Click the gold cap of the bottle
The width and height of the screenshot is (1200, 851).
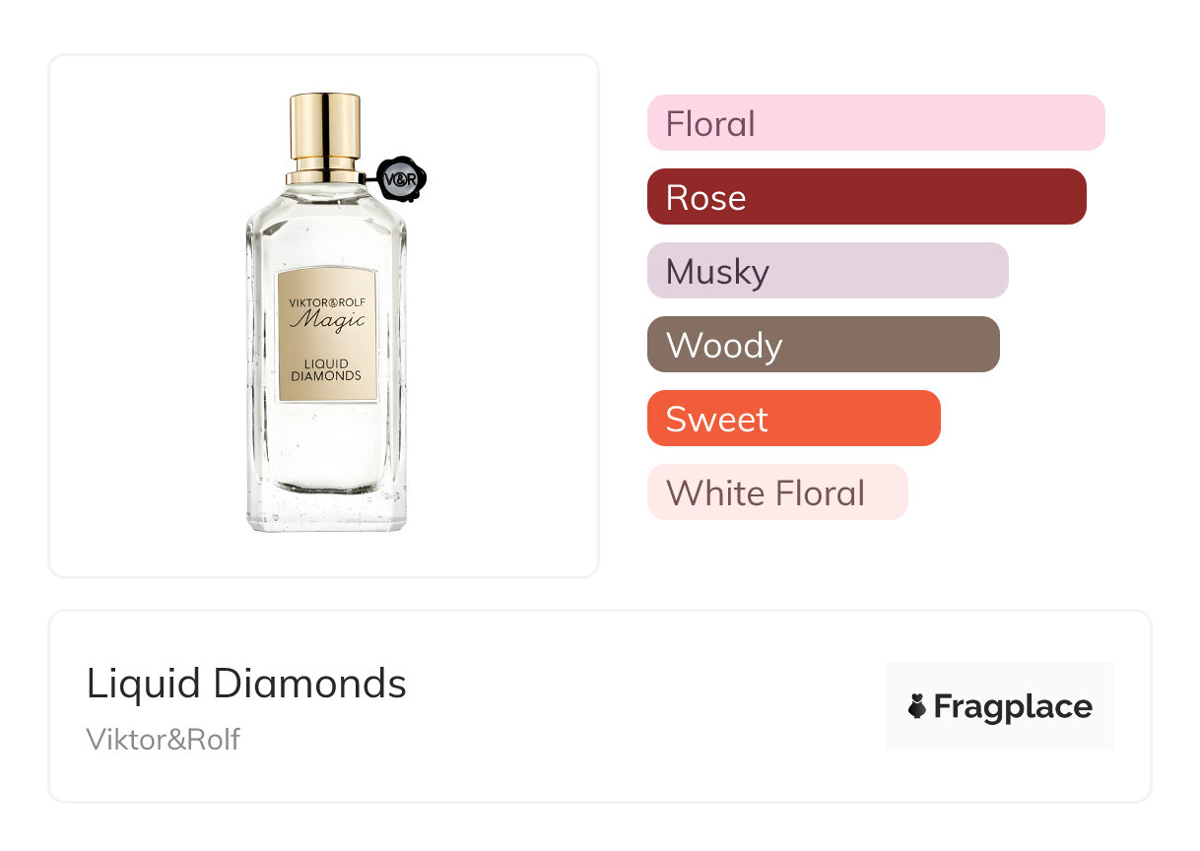pos(325,128)
